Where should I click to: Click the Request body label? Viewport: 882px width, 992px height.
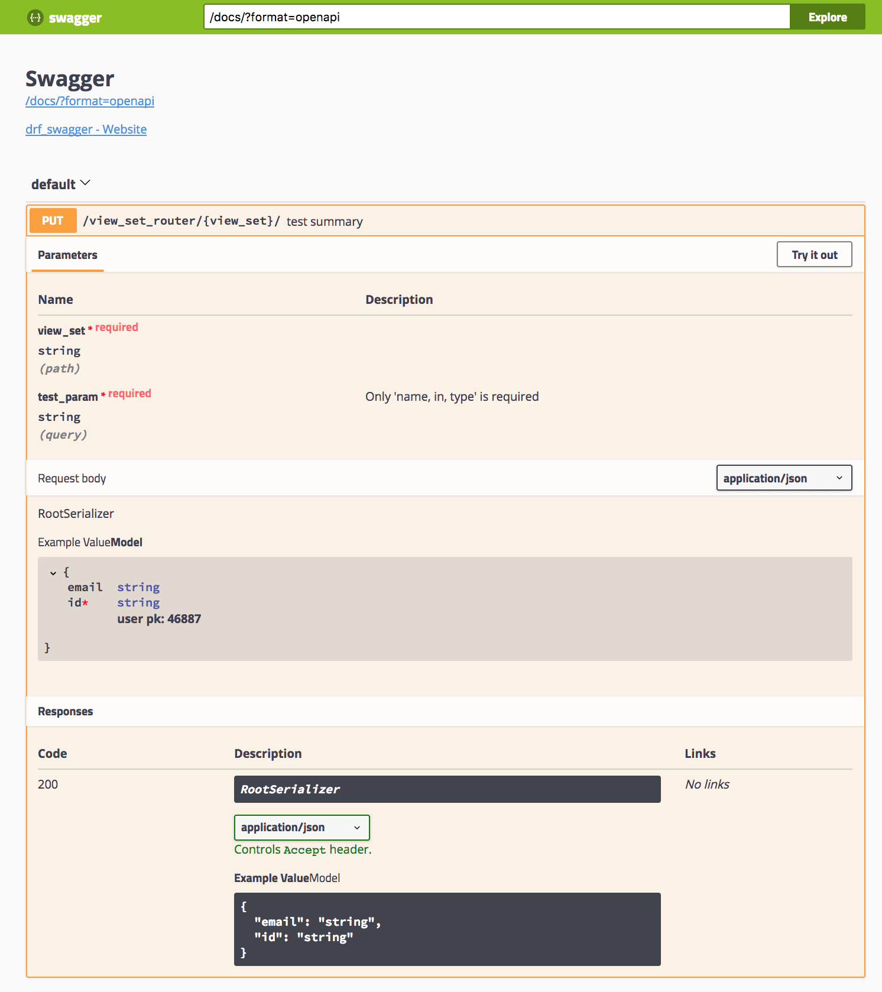pyautogui.click(x=72, y=478)
